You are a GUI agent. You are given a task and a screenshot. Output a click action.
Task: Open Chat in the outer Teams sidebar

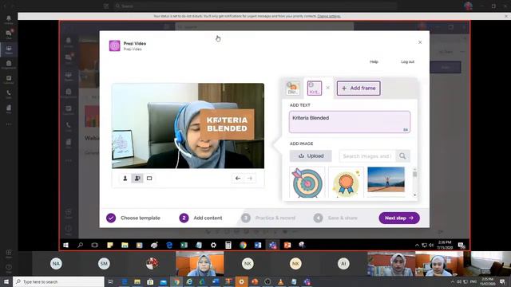[9, 34]
